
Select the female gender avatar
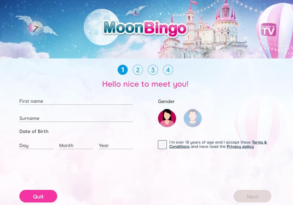pyautogui.click(x=167, y=118)
